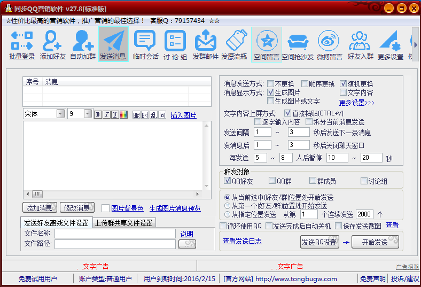Toggle underline U formatting button
Screen dimensions: 421x287
point(115,114)
